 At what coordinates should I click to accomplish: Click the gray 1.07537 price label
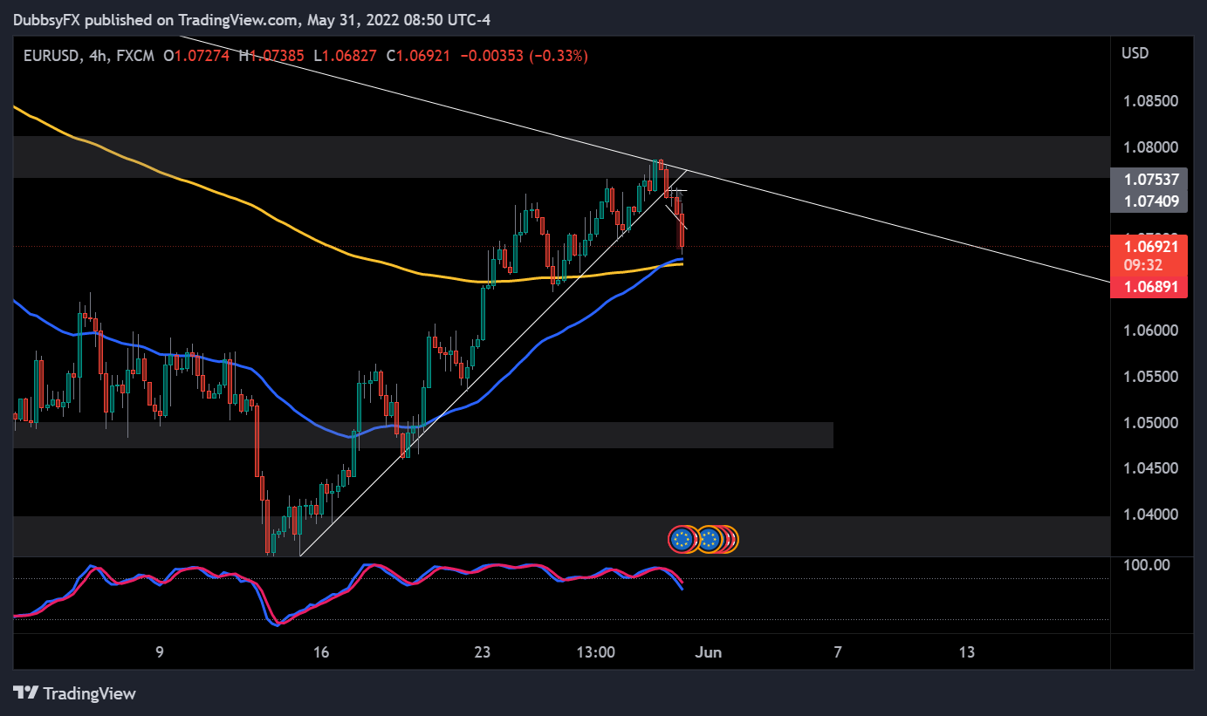1149,180
